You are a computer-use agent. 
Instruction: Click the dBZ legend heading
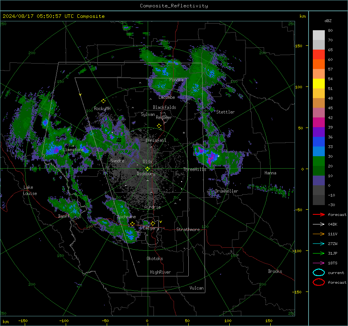328,21
